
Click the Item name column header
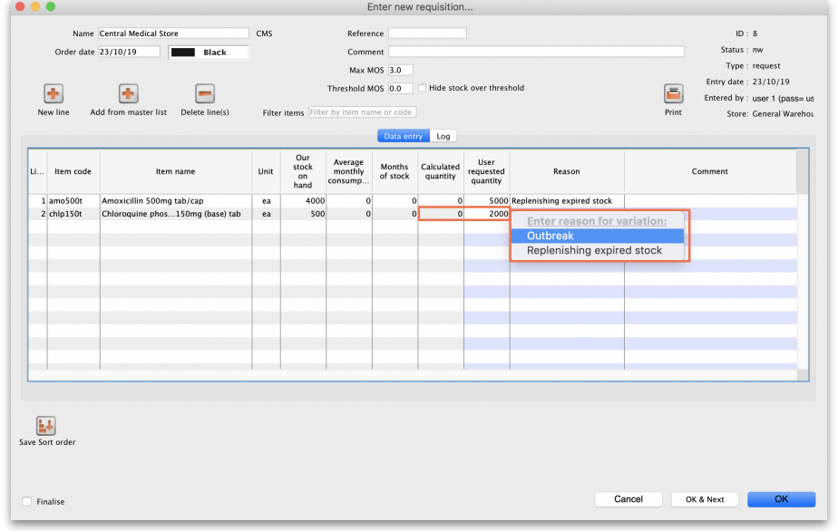tap(175, 171)
